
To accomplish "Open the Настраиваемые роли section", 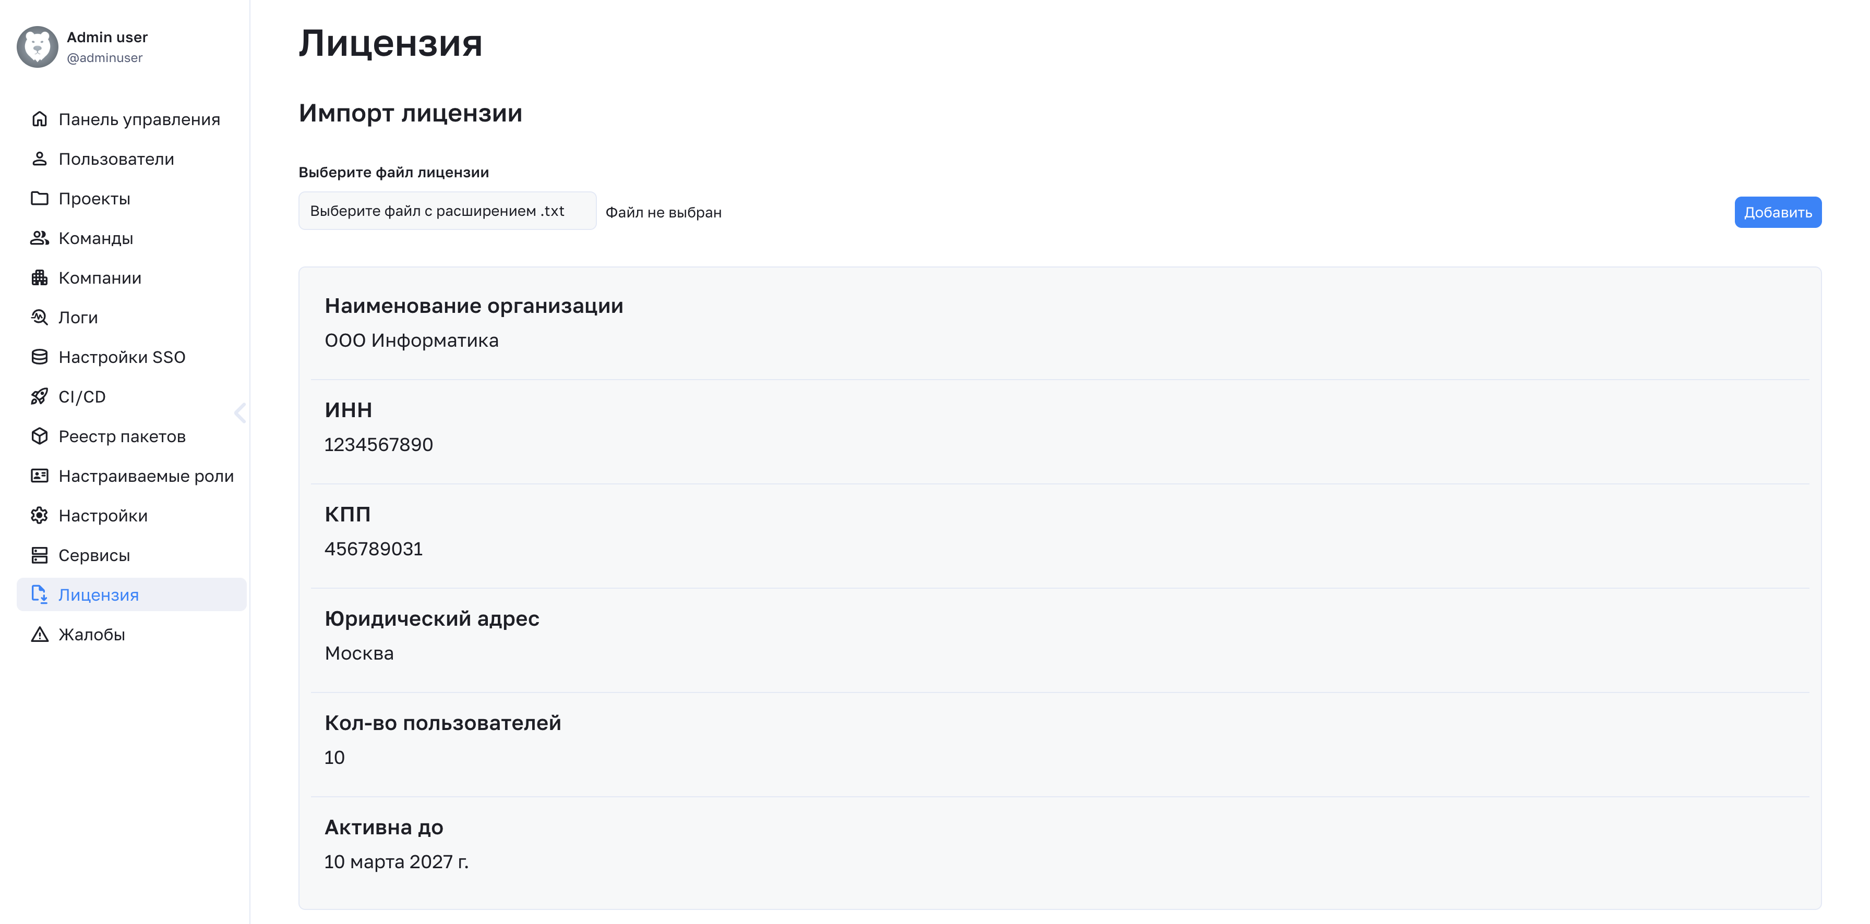I will [146, 476].
